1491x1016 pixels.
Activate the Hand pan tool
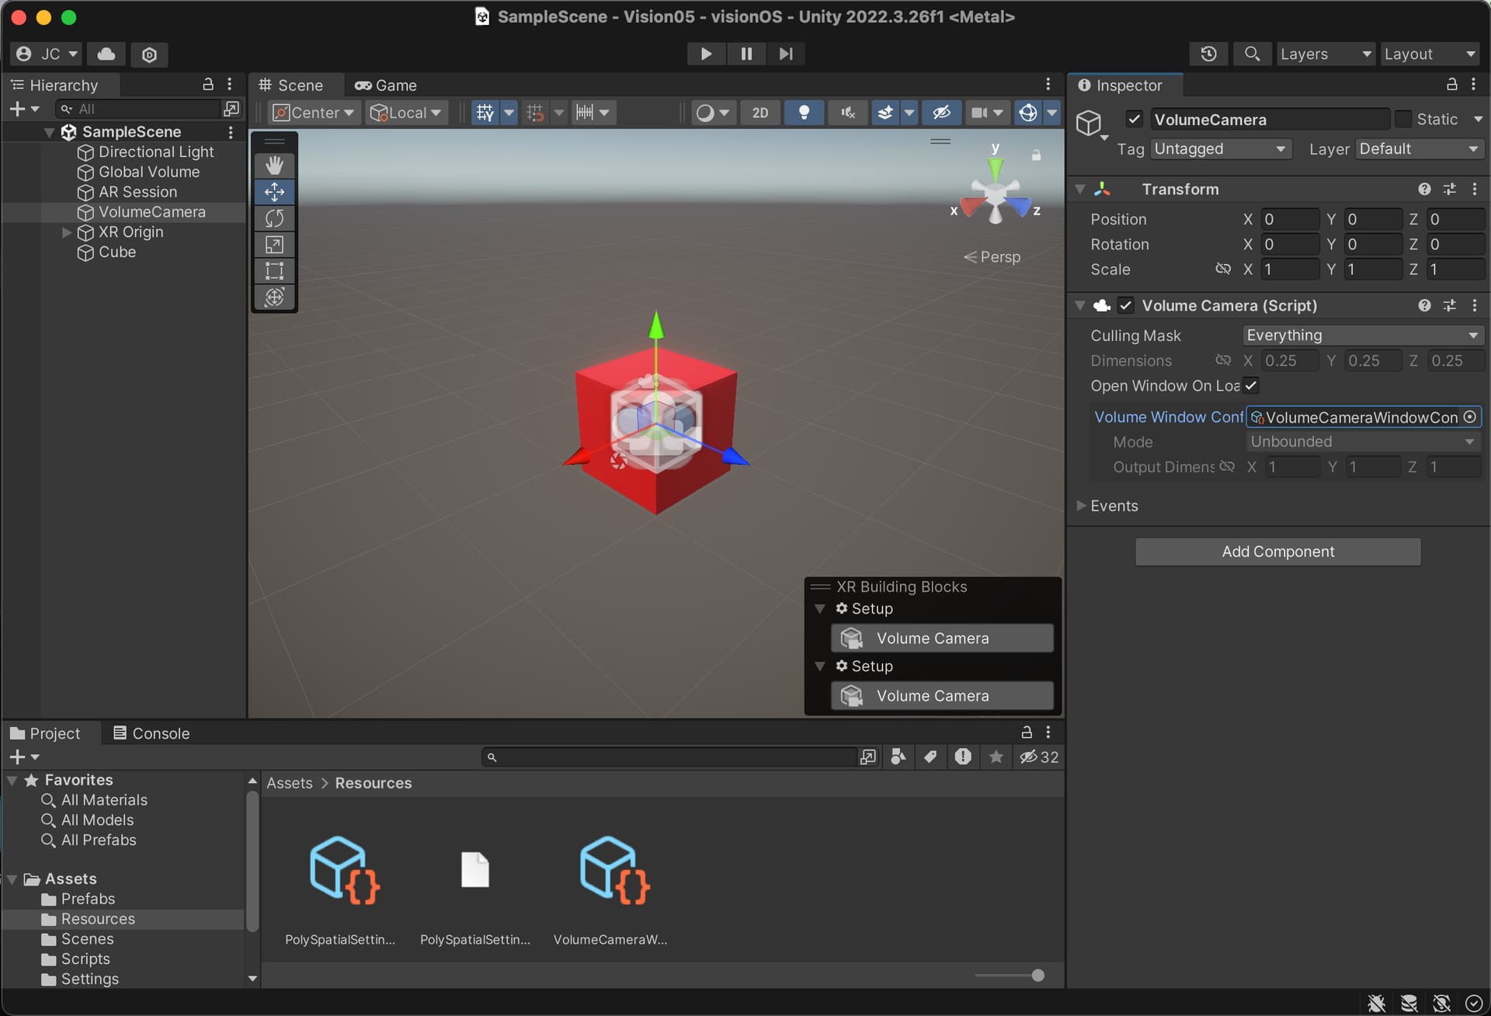(273, 165)
